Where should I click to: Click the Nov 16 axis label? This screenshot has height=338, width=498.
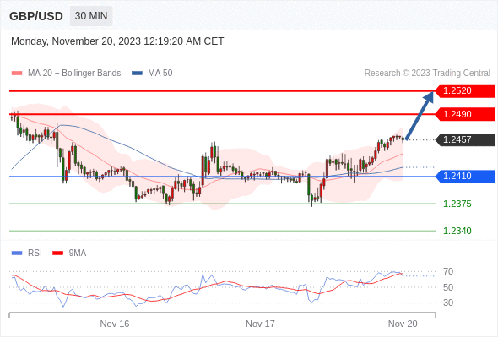[x=115, y=324]
